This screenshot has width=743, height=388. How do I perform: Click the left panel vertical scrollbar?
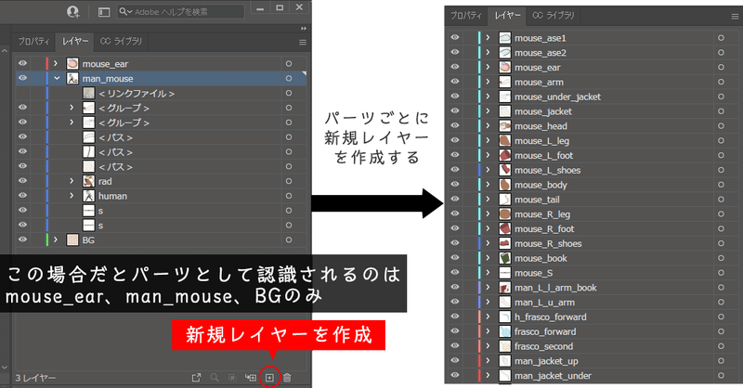[5, 209]
